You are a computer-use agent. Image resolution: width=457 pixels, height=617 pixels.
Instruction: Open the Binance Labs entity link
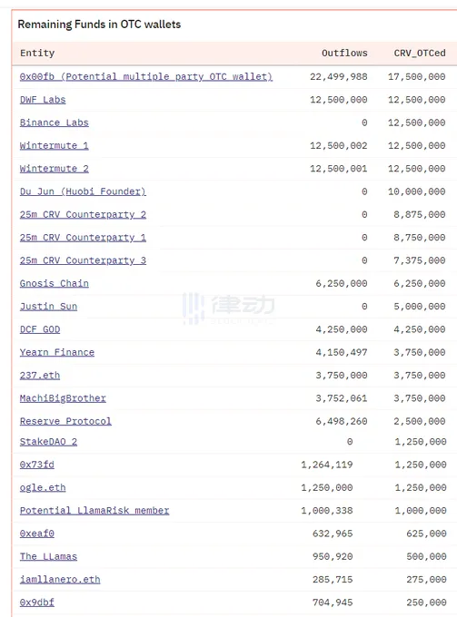pyautogui.click(x=54, y=122)
